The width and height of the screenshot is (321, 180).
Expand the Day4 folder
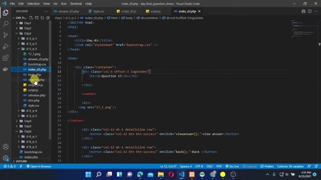coord(28,121)
